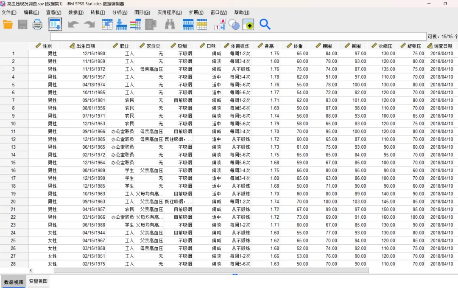The image size is (458, 288).
Task: Select the 数据视图 tab
Action: pyautogui.click(x=14, y=282)
